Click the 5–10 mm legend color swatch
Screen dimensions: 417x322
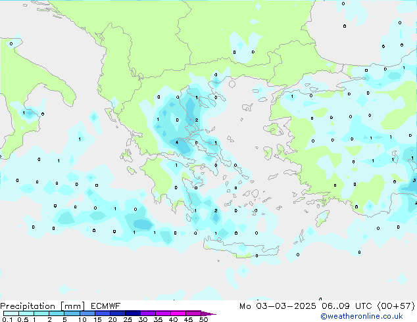click(x=72, y=313)
